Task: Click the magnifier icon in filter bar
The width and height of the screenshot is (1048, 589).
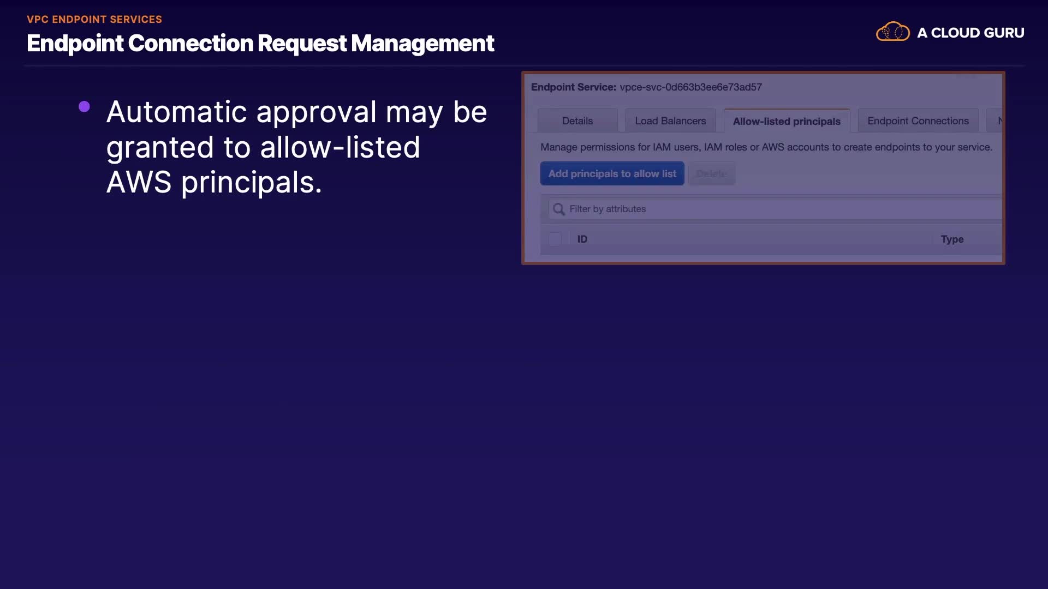Action: [558, 209]
